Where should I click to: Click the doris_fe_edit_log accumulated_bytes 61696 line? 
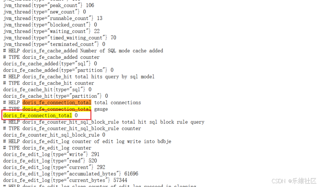pyautogui.click(x=71, y=174)
